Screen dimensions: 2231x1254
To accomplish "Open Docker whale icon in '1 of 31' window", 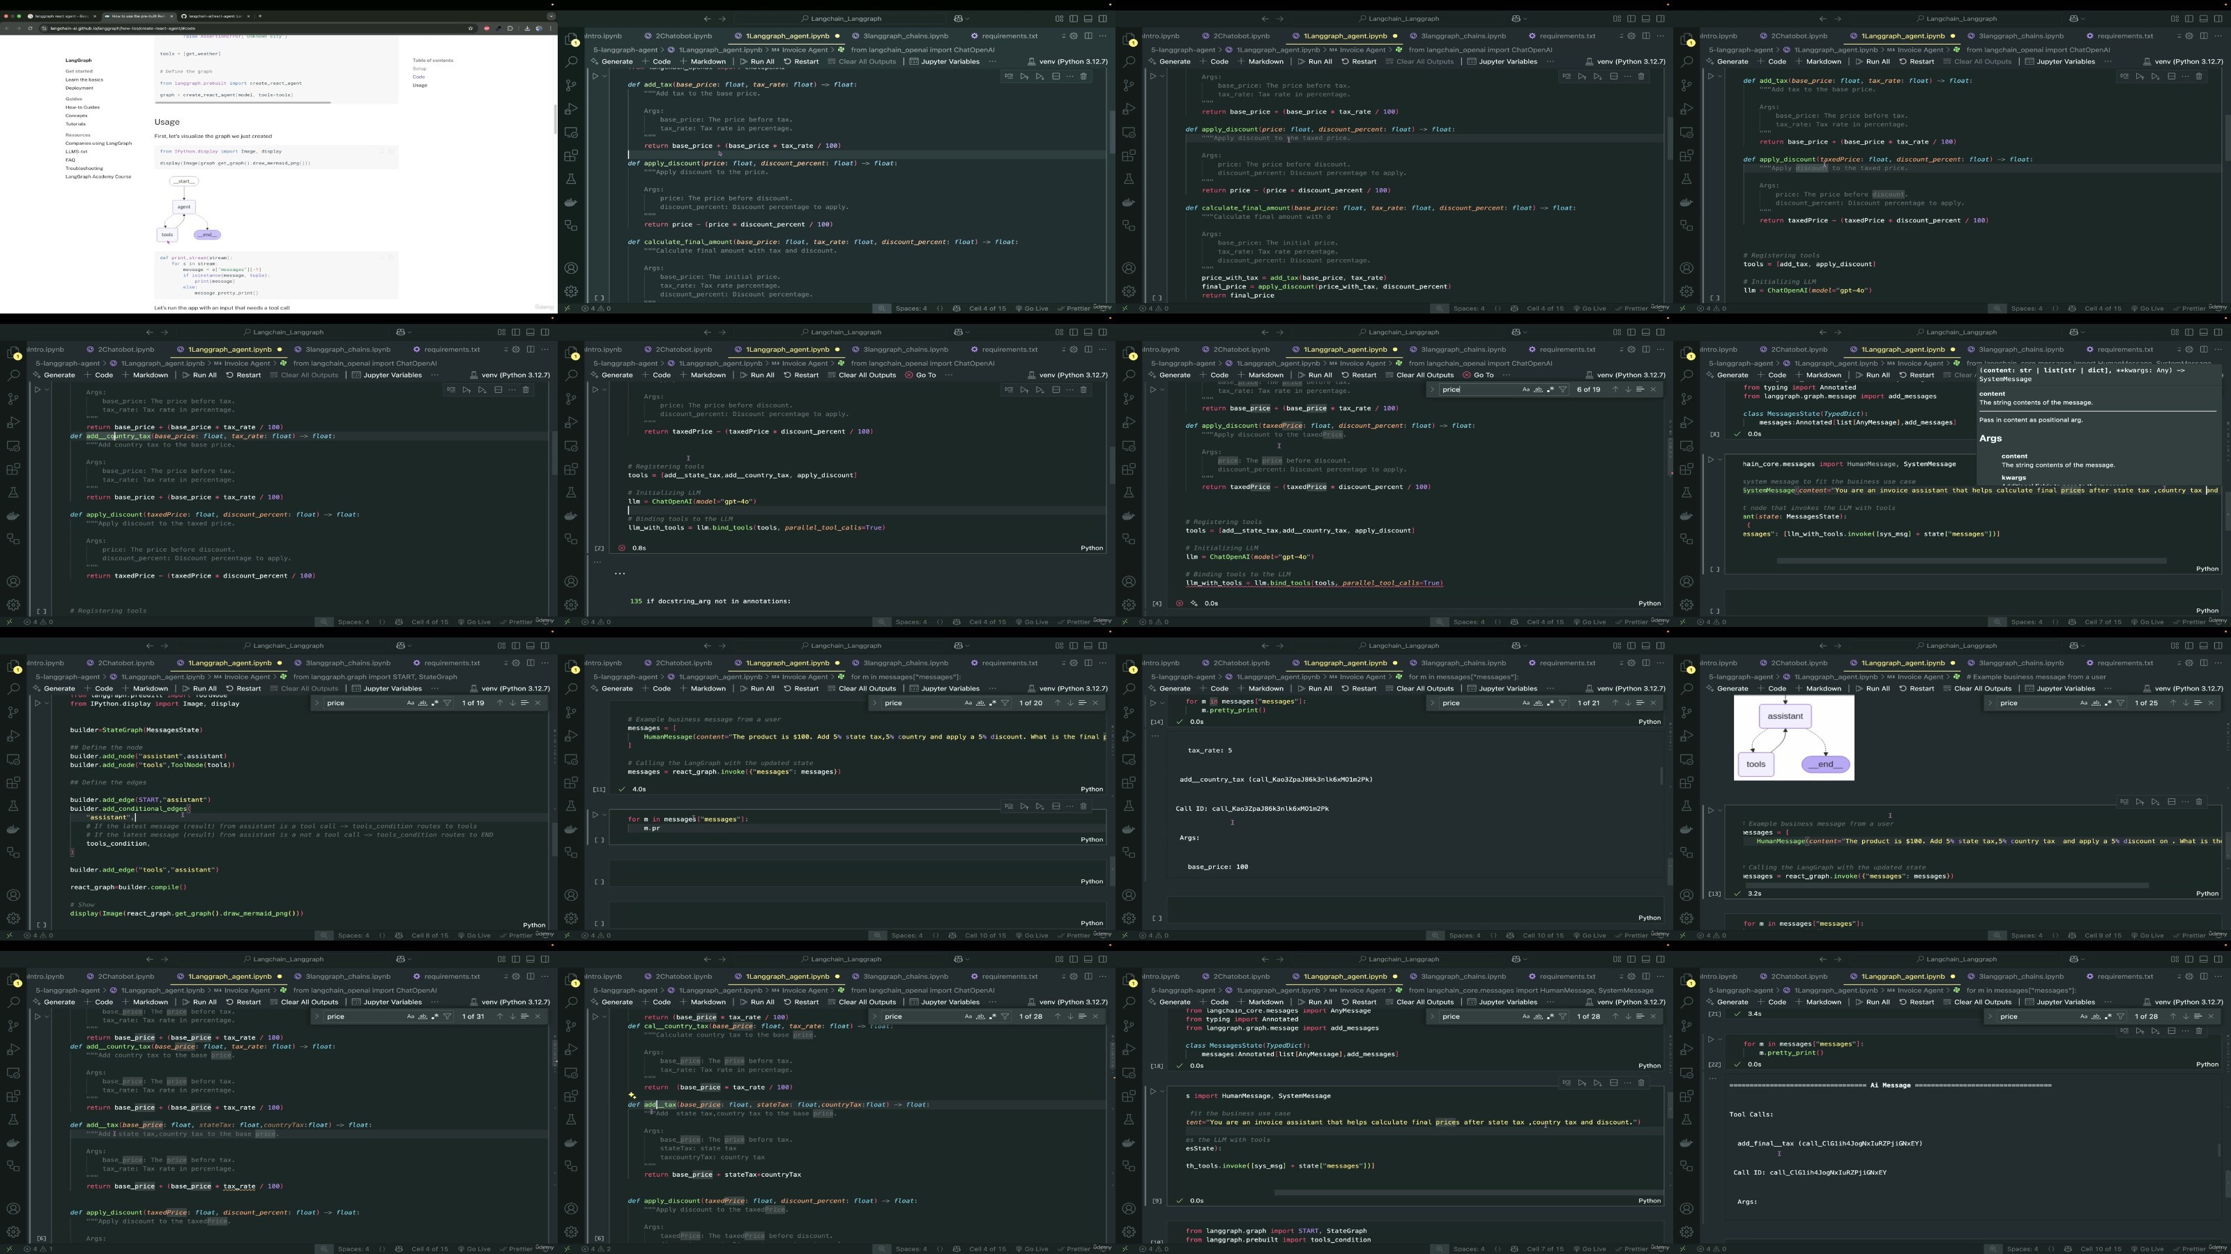I will tap(13, 1143).
